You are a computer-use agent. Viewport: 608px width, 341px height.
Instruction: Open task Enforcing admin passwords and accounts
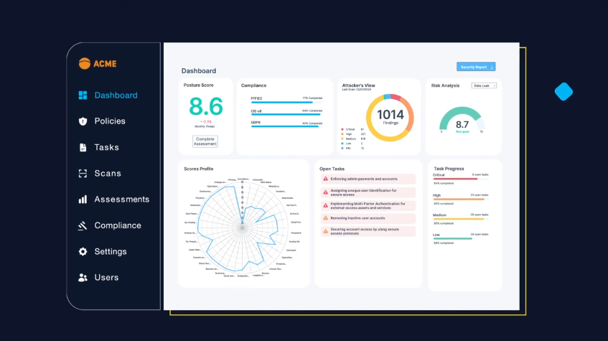click(368, 179)
